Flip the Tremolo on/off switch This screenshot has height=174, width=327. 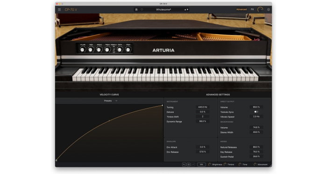[x=114, y=49]
